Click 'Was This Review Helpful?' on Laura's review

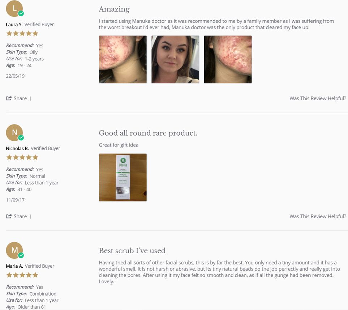click(318, 98)
